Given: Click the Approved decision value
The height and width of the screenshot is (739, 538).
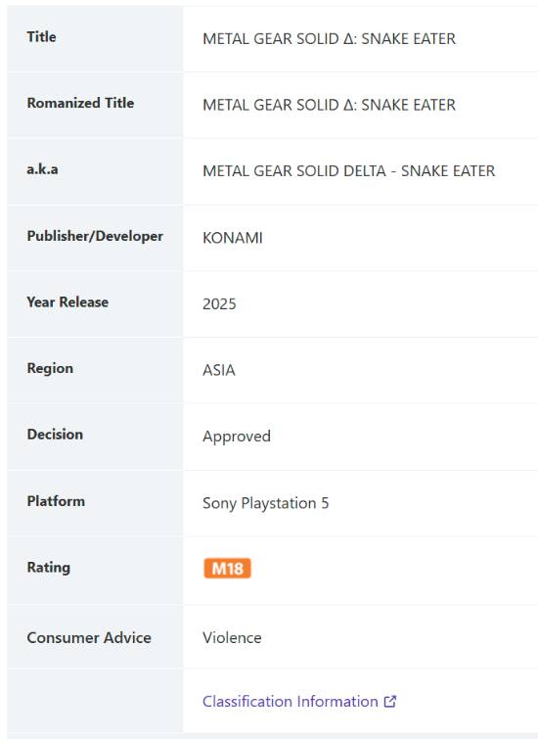Looking at the screenshot, I should 237,437.
